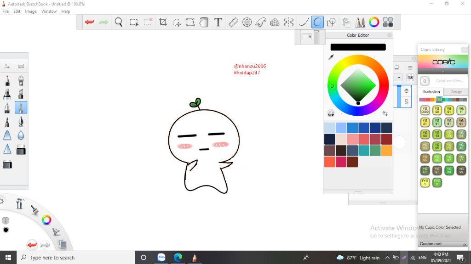Close the Copic Library panel

465,50
